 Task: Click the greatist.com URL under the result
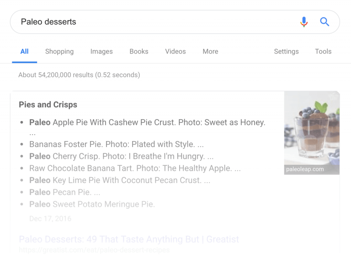point(94,250)
